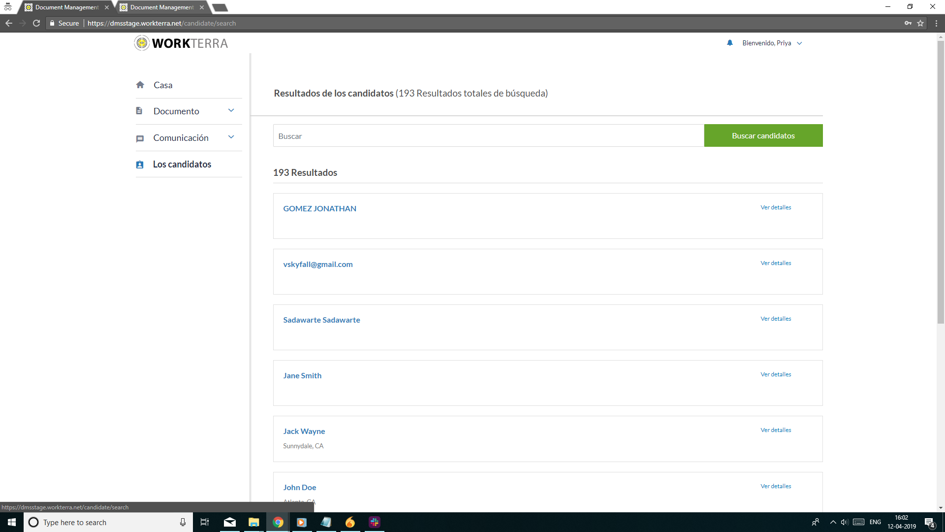This screenshot has width=945, height=532.
Task: Expand the Comunicación menu chevron
Action: coord(231,137)
